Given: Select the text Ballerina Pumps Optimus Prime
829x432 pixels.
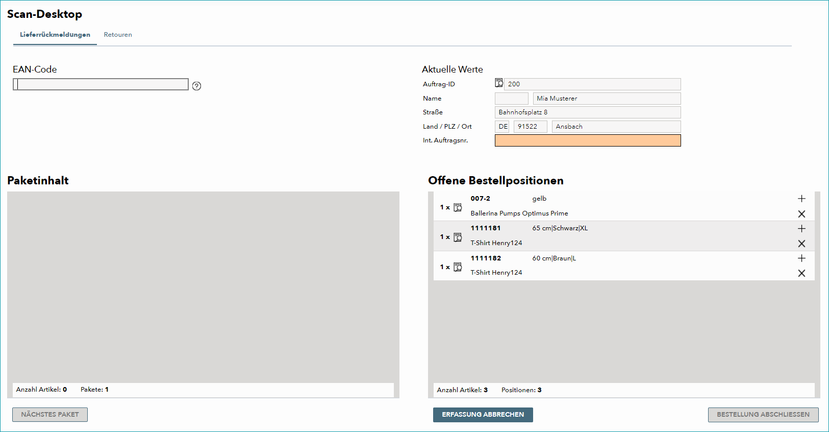Looking at the screenshot, I should pos(519,213).
